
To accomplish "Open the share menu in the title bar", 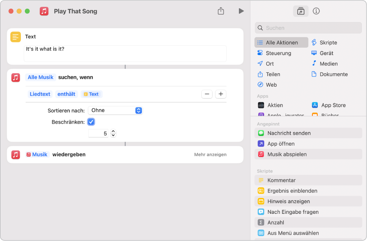I will click(221, 11).
